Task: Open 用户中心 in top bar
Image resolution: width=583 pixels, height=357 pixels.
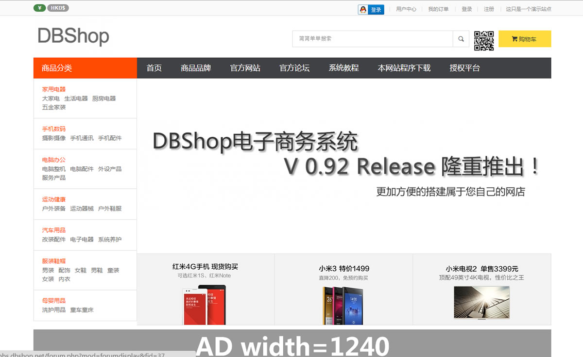Action: (406, 9)
